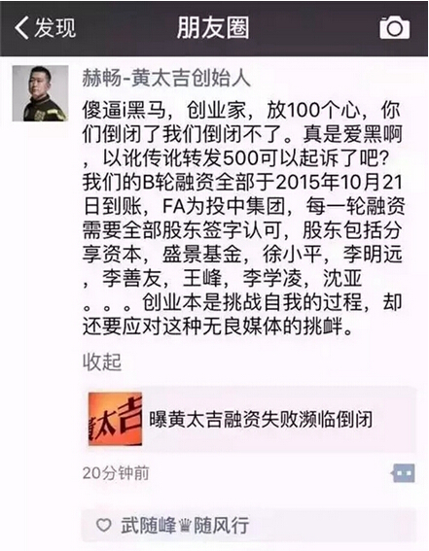Tap the back chevron arrow
Image resolution: width=429 pixels, height=551 pixels.
click(x=21, y=27)
